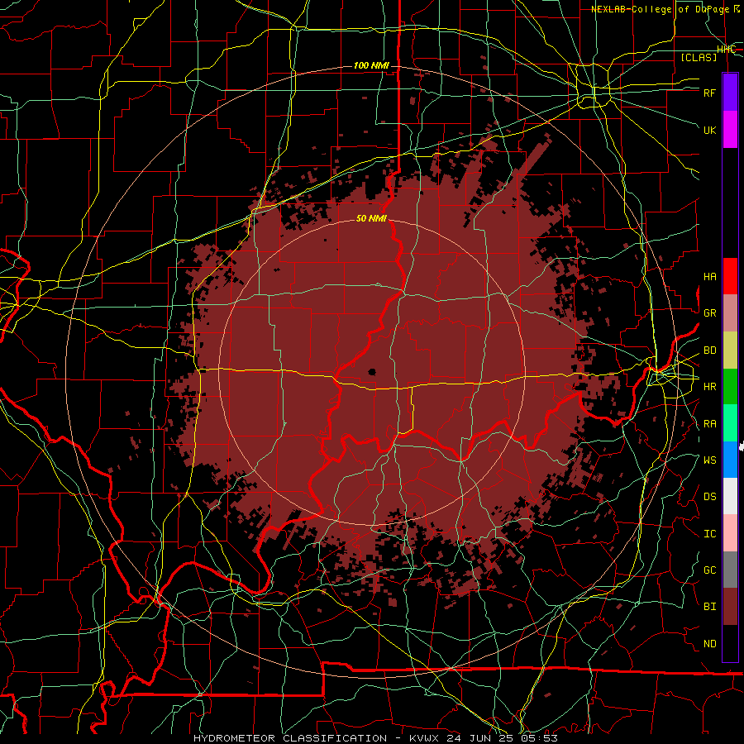Click the GC legend label

click(709, 570)
